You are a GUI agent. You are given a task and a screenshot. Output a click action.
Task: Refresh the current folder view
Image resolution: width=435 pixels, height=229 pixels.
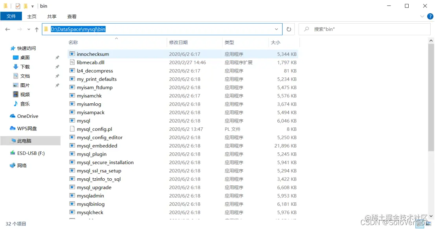(289, 29)
